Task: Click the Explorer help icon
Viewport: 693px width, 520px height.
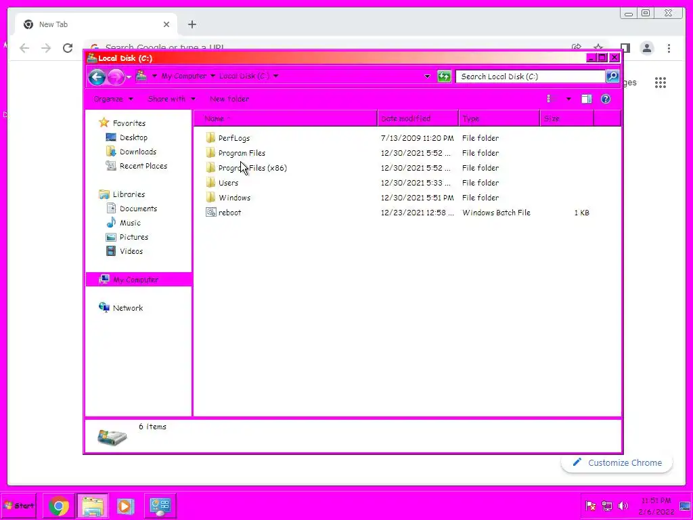Action: [606, 99]
